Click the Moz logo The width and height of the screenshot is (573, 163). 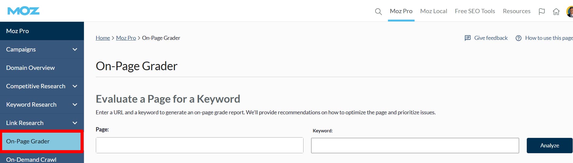tap(23, 11)
